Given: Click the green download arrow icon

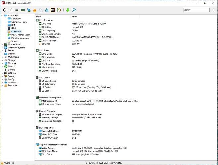Looking at the screenshot, I should pos(68,10).
